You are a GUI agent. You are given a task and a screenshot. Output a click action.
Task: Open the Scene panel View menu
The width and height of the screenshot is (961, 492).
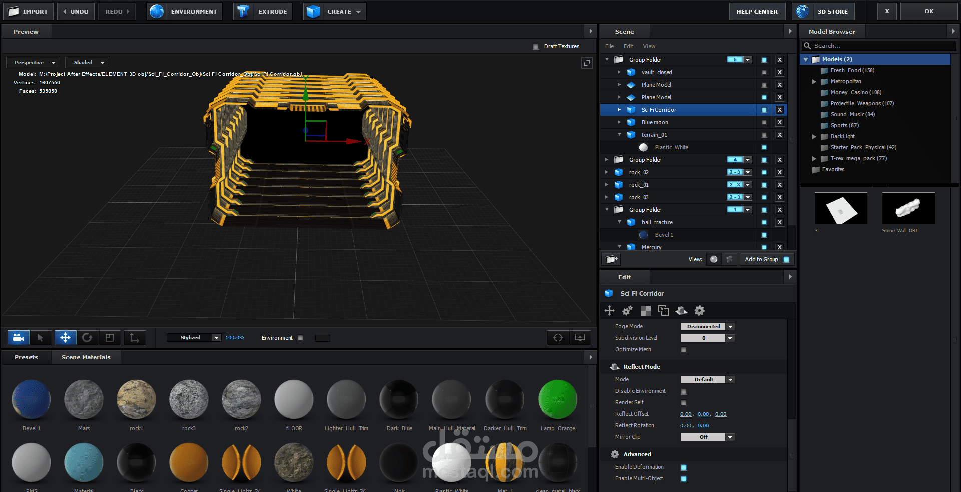point(649,46)
